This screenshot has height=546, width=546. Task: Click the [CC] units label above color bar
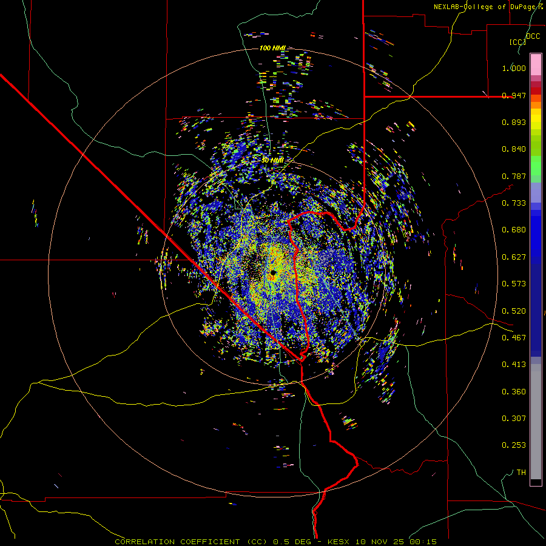click(x=517, y=42)
